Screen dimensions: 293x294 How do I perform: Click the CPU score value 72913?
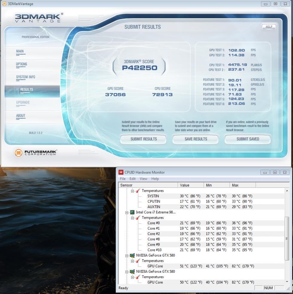[x=162, y=95]
